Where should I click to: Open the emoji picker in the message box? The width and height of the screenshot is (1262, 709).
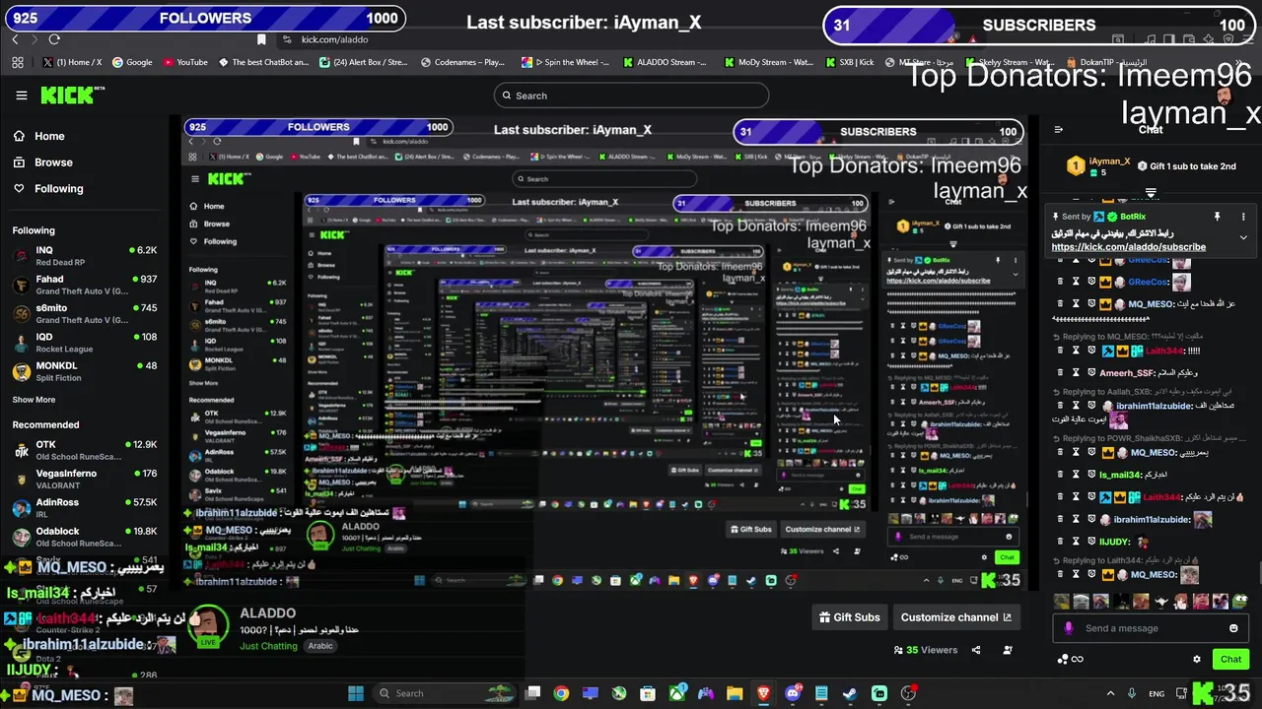point(1233,628)
